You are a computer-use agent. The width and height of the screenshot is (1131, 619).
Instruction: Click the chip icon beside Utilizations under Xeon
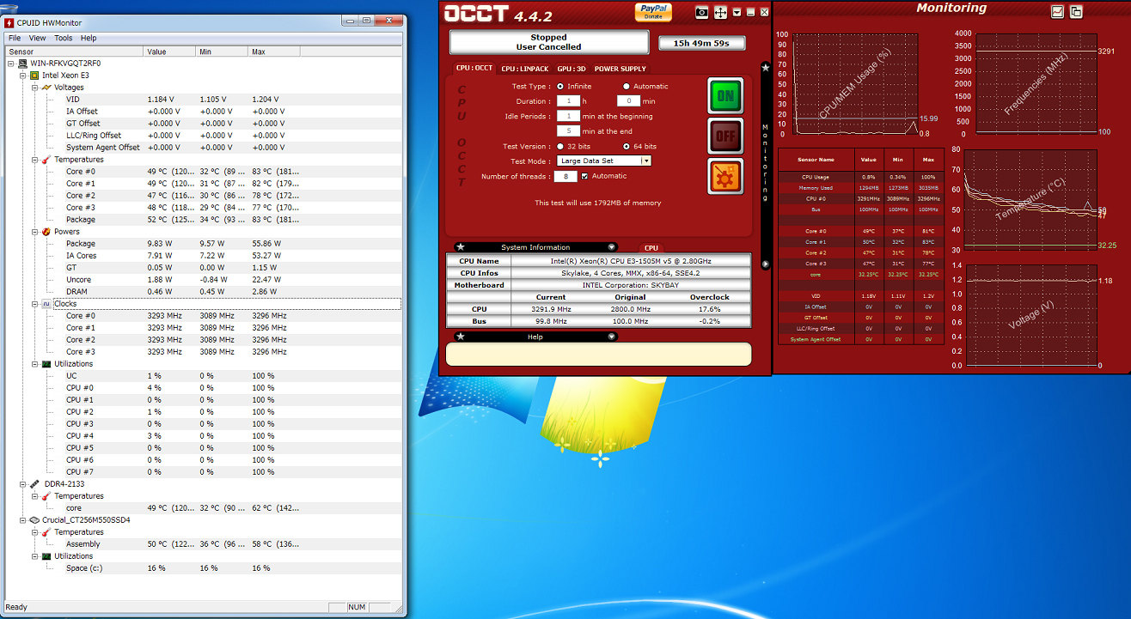coord(46,364)
